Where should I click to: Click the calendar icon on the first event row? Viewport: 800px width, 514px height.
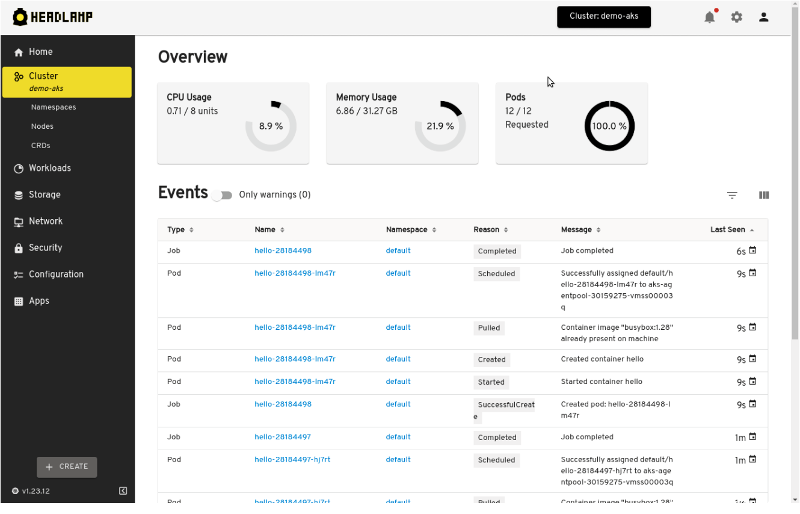(x=752, y=250)
